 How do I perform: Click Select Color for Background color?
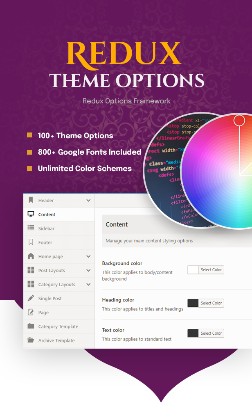click(x=211, y=270)
